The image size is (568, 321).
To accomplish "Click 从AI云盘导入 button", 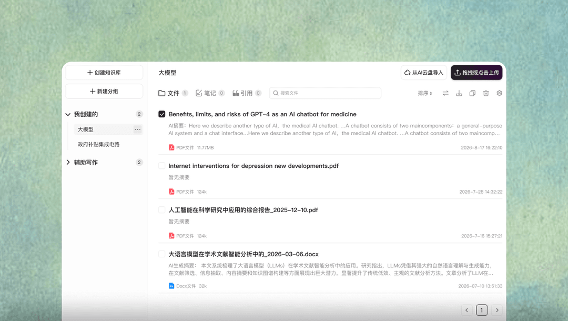I will pos(424,73).
